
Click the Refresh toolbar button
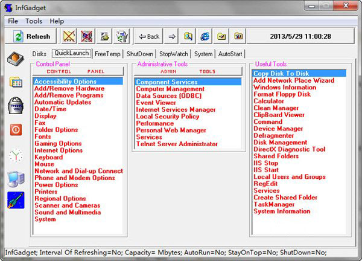[x=31, y=36]
